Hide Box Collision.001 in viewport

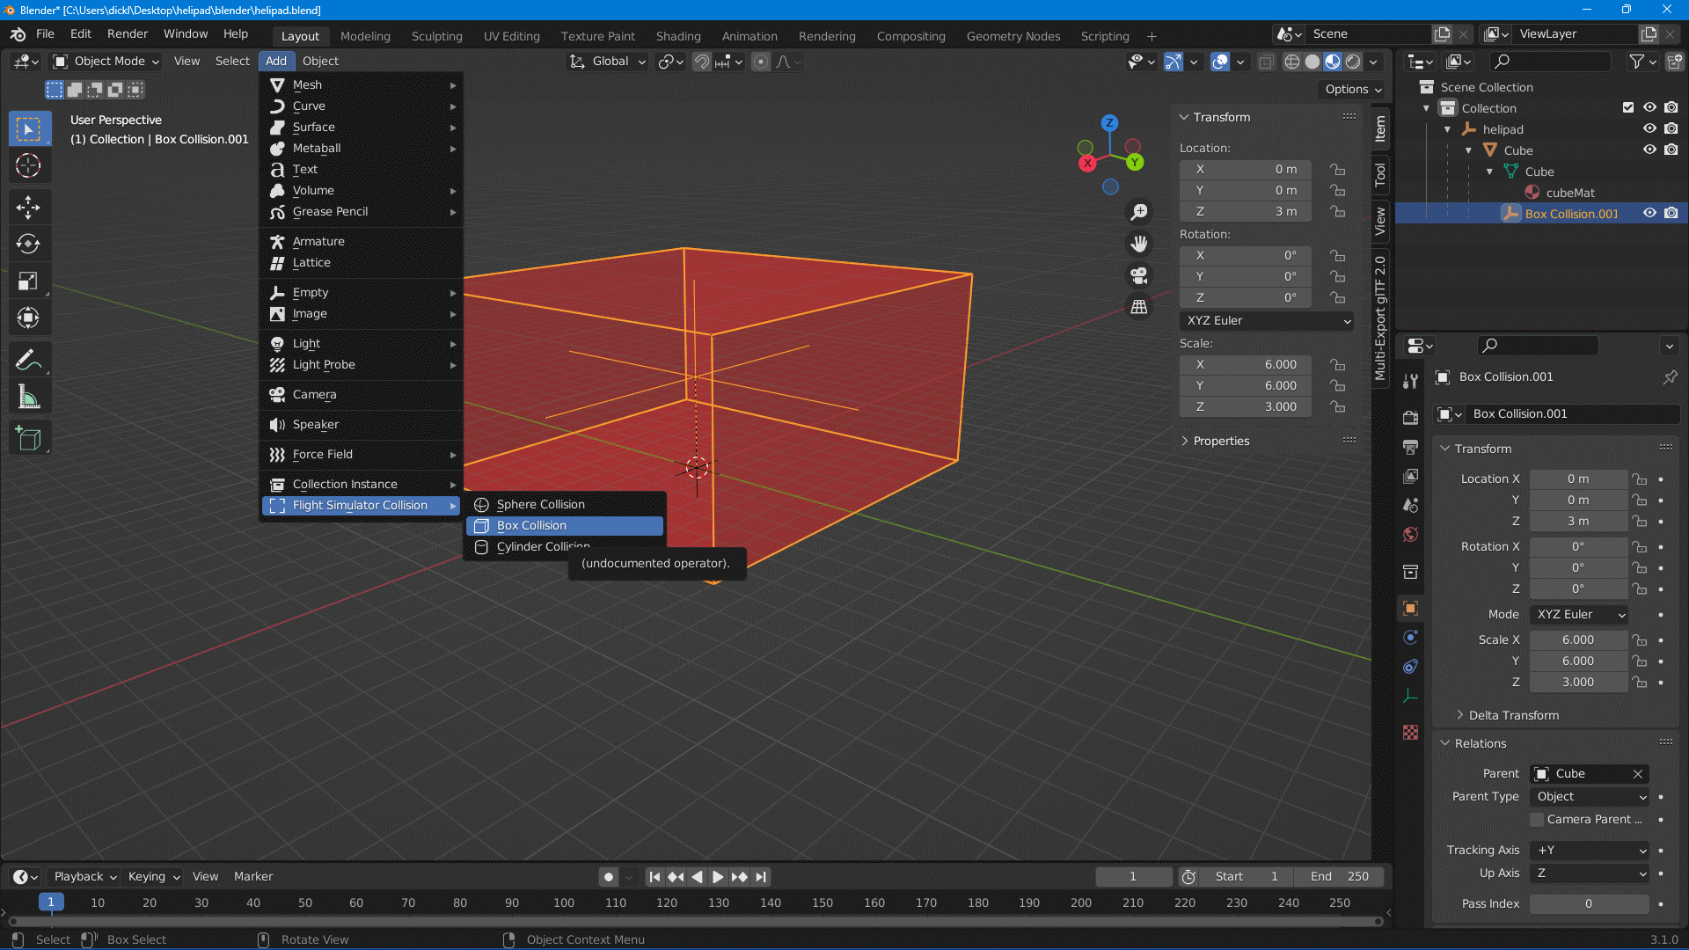point(1649,214)
